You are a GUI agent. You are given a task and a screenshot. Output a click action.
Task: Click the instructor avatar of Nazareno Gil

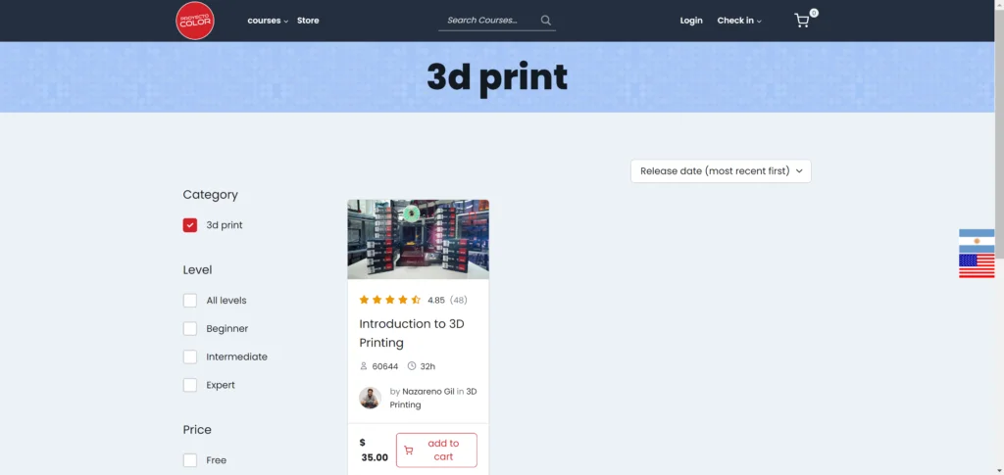[370, 398]
